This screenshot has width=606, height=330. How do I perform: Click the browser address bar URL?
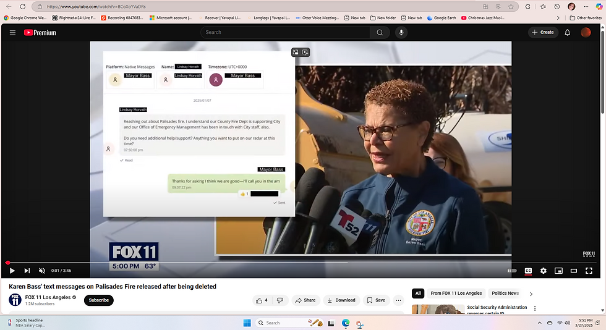click(x=96, y=7)
